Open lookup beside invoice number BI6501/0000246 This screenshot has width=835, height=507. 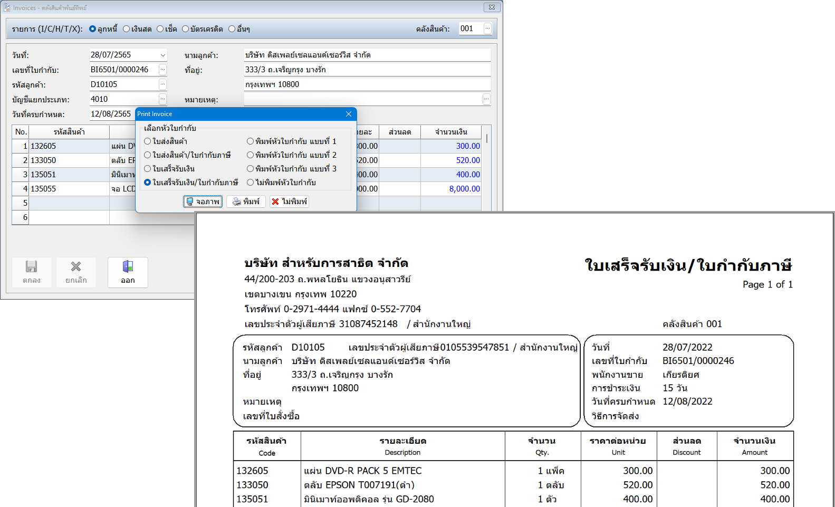162,70
